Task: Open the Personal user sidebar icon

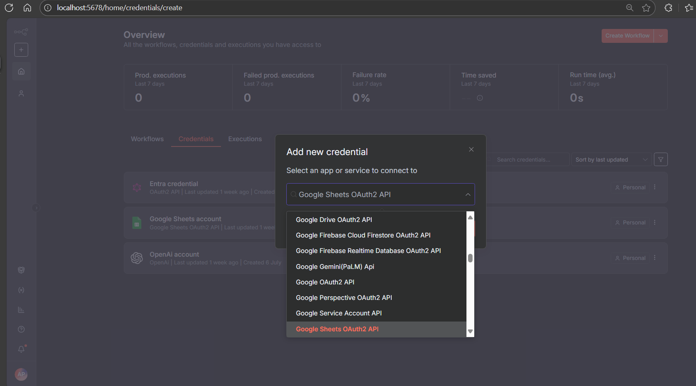Action: click(21, 93)
